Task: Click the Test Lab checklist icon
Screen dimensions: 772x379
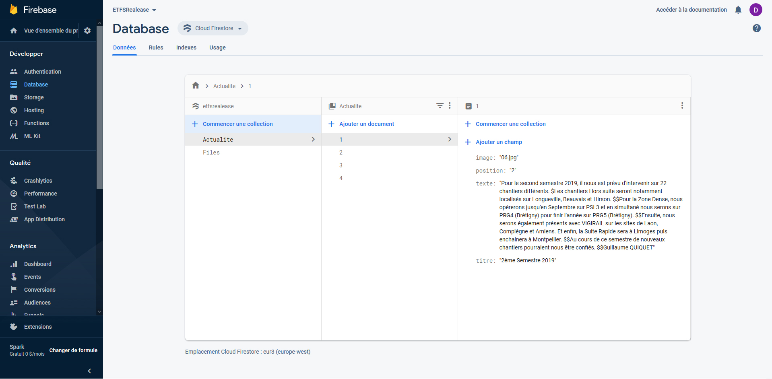Action: click(14, 206)
